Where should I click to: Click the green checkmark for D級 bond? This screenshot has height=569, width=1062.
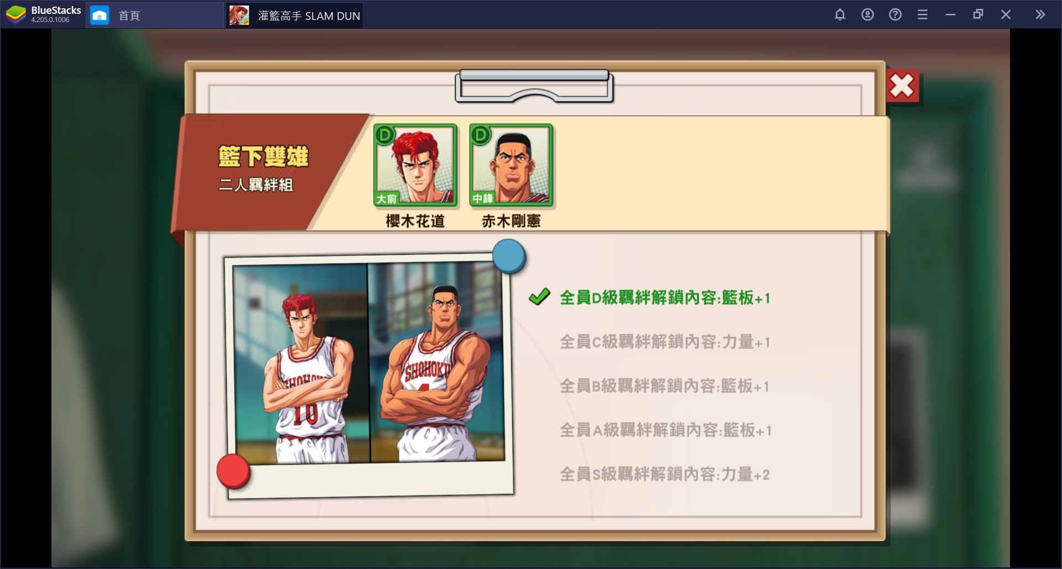539,297
